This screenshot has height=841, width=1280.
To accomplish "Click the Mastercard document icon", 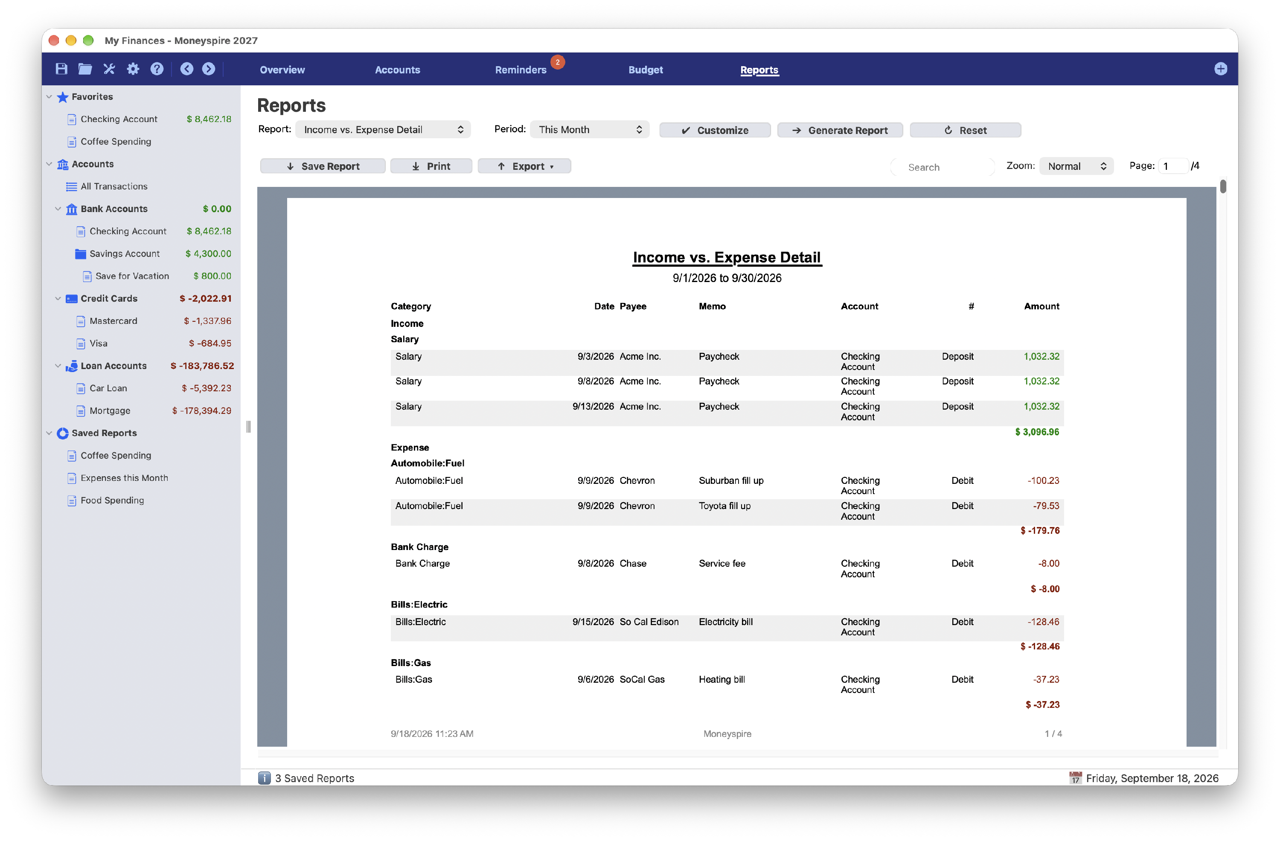I will 81,321.
